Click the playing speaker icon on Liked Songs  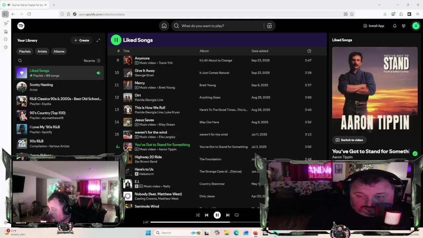[x=98, y=73]
